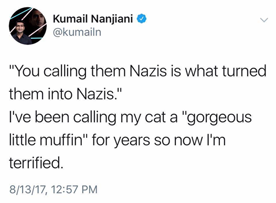This screenshot has height=203, width=276.
Task: Click the blue verified checkmark badge
Action: point(142,19)
